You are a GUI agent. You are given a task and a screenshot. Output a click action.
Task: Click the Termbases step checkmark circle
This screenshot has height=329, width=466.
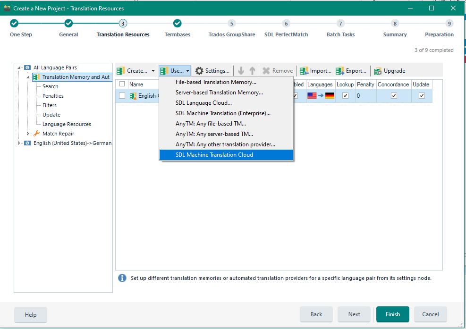click(178, 24)
